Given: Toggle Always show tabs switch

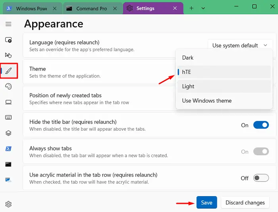Looking at the screenshot, I should 261,152.
